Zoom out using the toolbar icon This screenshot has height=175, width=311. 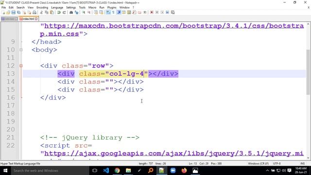tap(89, 12)
